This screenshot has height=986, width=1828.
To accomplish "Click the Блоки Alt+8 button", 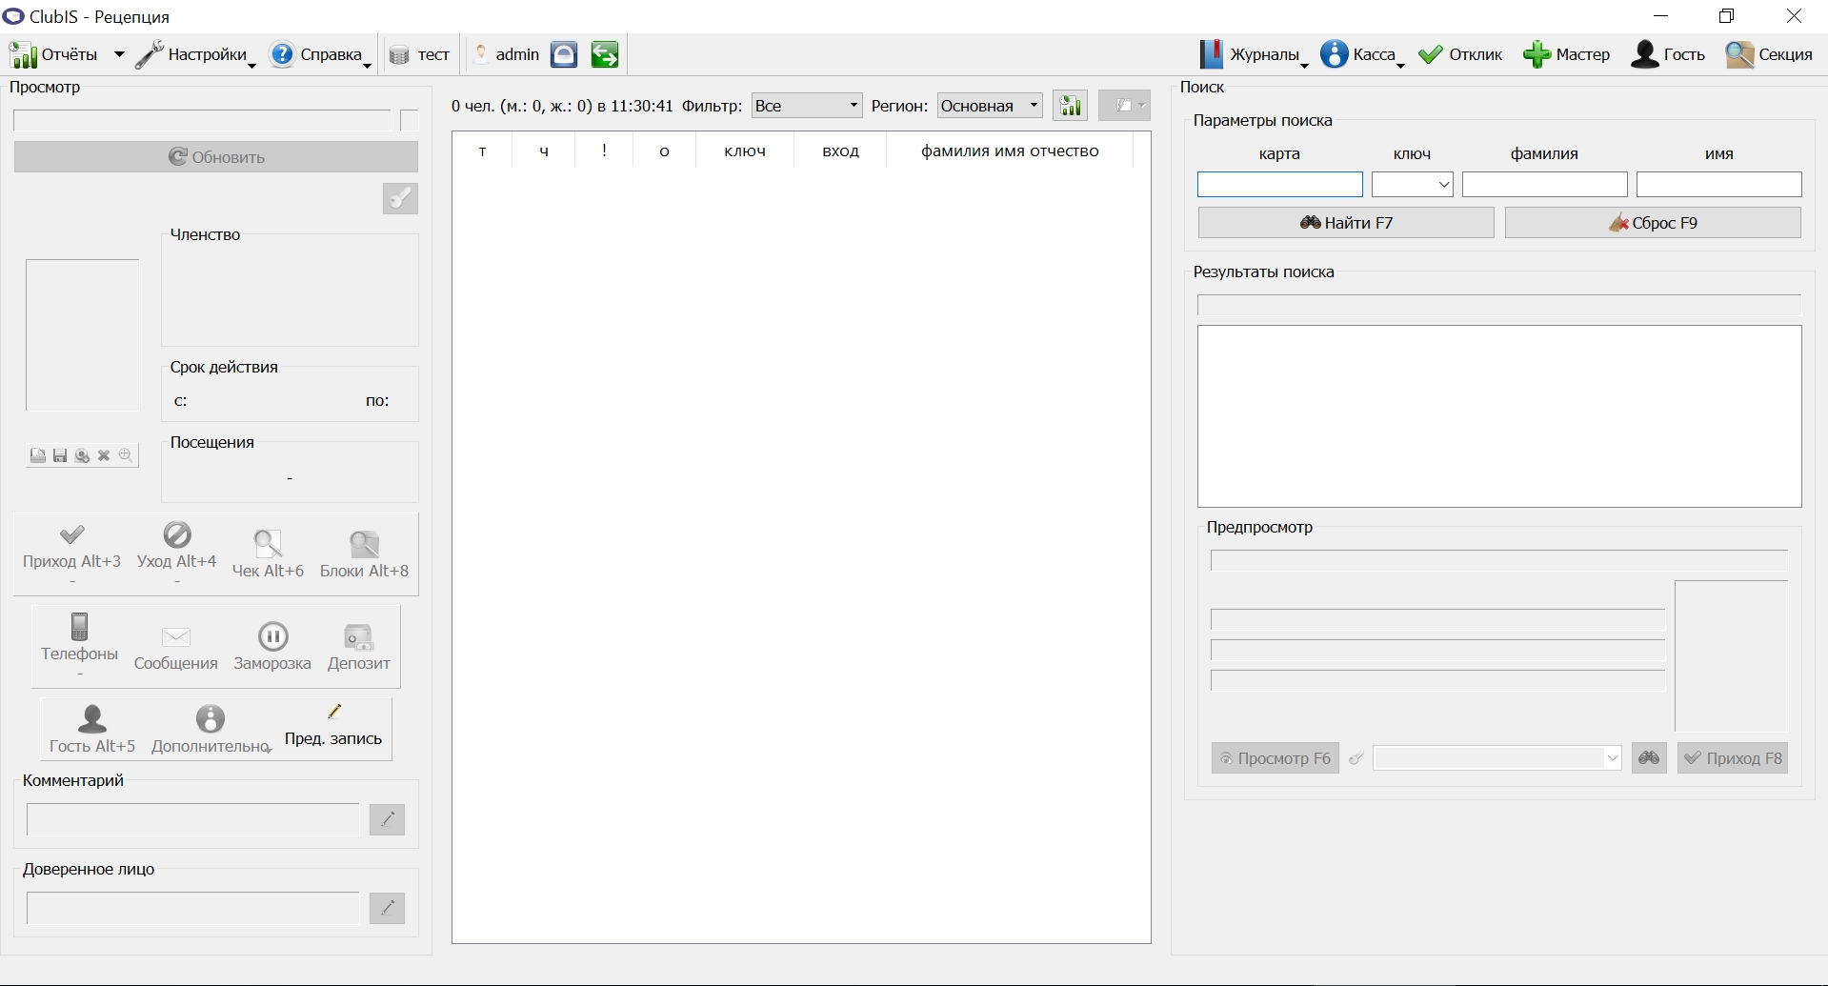I will (364, 554).
